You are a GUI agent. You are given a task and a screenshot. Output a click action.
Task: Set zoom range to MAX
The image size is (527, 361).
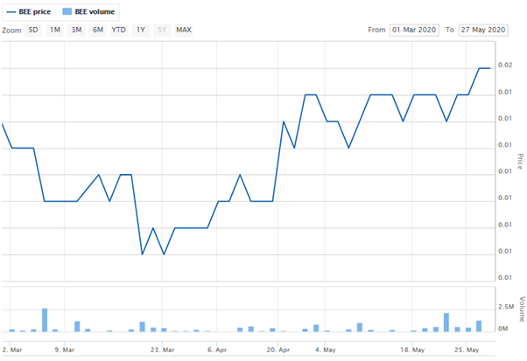pyautogui.click(x=184, y=31)
